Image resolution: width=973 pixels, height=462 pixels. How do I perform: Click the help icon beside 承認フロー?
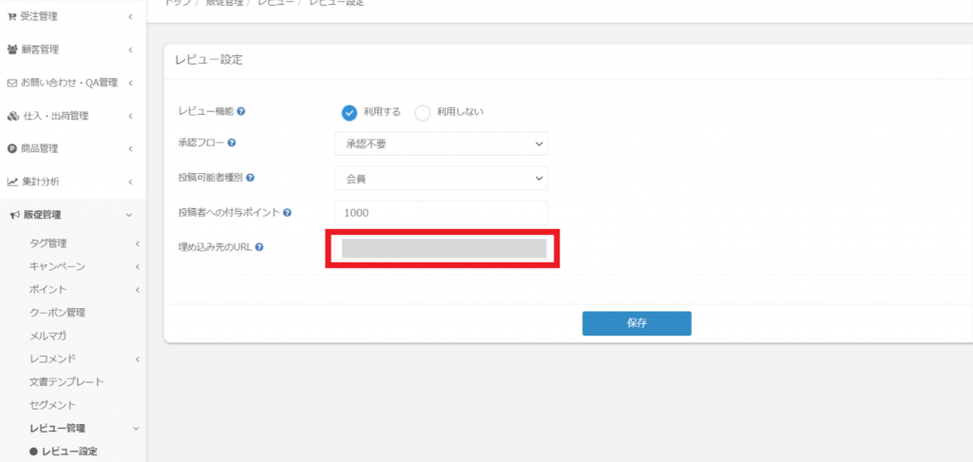point(232,144)
